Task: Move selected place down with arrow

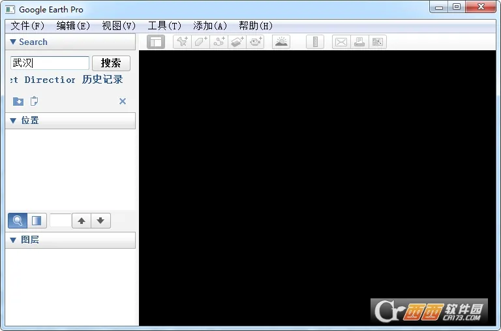Action: [x=100, y=221]
